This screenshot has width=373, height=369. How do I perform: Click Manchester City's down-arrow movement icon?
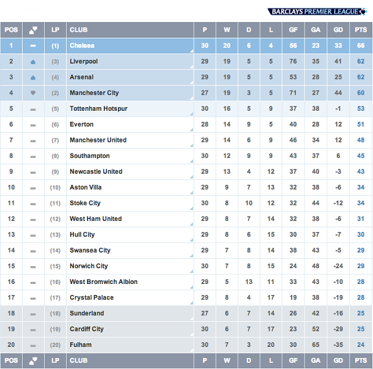click(33, 93)
